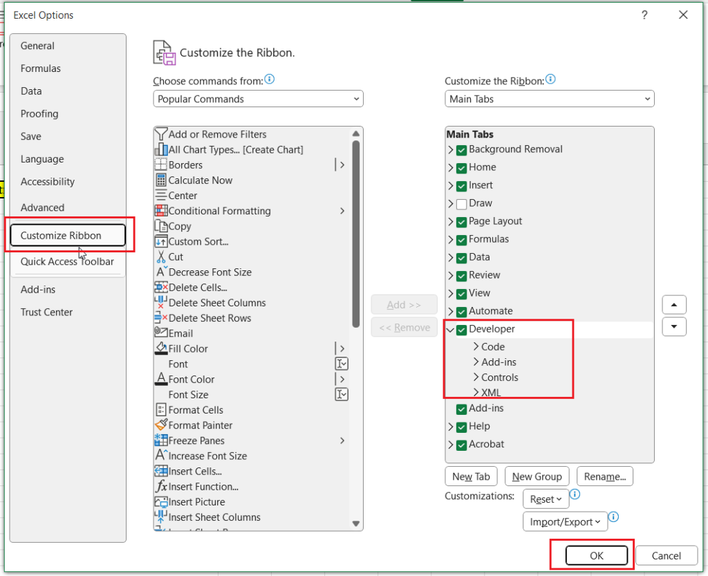Uncheck the Developer tab checkbox
Viewport: 708px width, 576px height.
(462, 329)
